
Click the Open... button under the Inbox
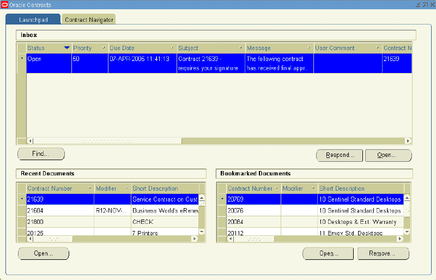click(x=388, y=155)
